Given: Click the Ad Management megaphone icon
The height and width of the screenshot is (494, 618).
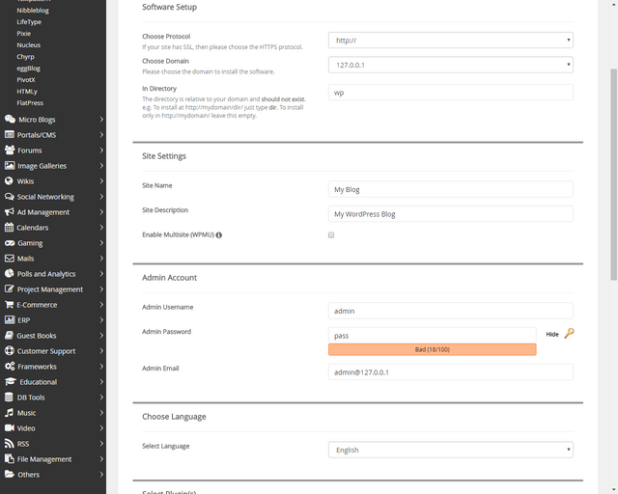Looking at the screenshot, I should pyautogui.click(x=9, y=212).
